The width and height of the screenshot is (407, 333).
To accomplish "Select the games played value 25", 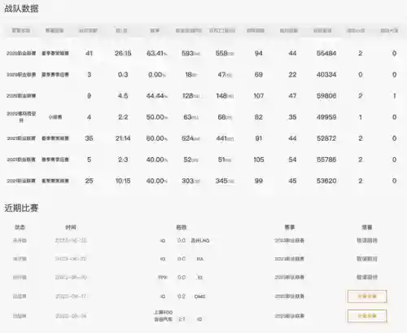I will [x=89, y=181].
